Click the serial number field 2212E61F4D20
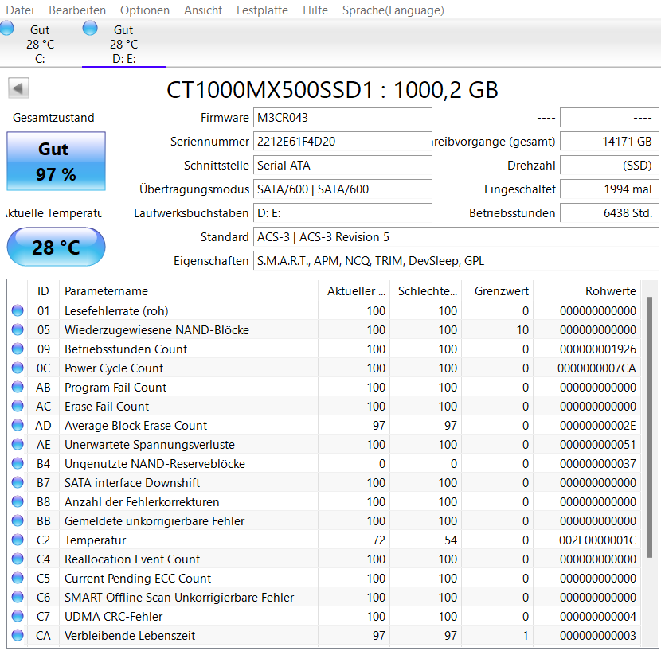 pos(342,142)
